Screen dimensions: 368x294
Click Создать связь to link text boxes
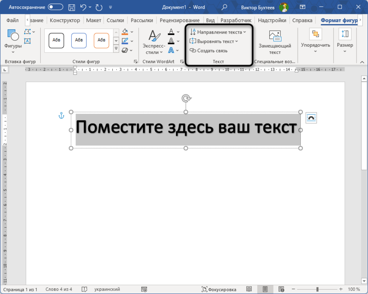209,50
